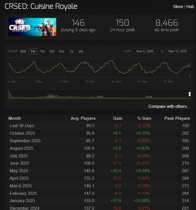Click the CRSED Cuisine Royale banner image
Viewport: 196px width, 210px height.
tap(32, 27)
